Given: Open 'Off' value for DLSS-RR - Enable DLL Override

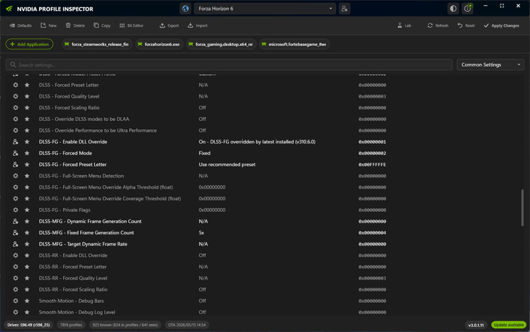Looking at the screenshot, I should [202, 255].
